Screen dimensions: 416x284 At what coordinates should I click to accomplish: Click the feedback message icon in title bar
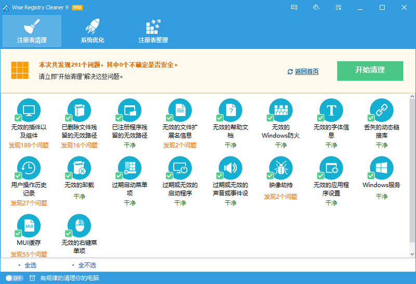294,7
